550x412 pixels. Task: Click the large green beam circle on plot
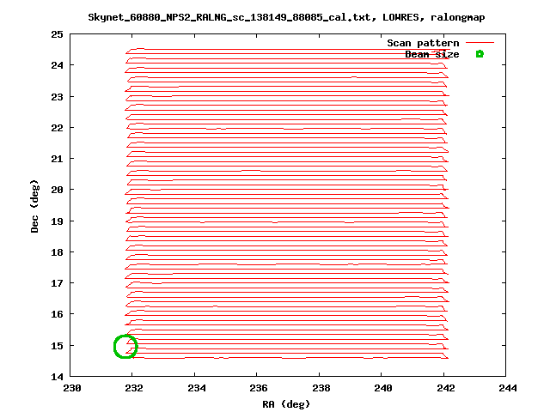[x=125, y=347]
